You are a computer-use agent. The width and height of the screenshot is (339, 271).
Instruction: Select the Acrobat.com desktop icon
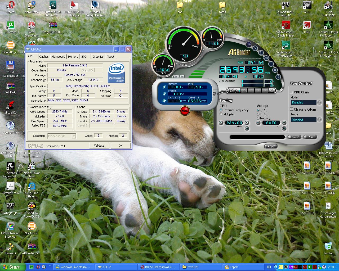tap(10, 188)
